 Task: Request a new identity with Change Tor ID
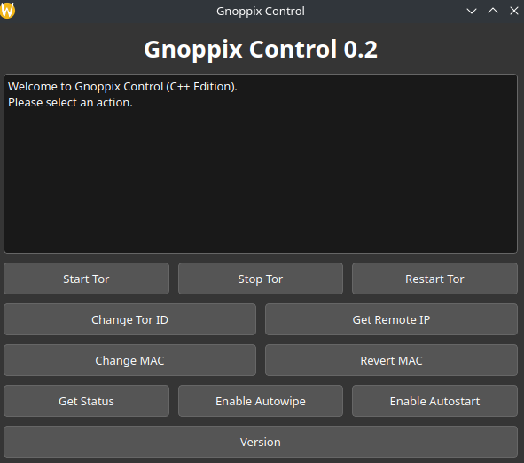[x=129, y=319]
